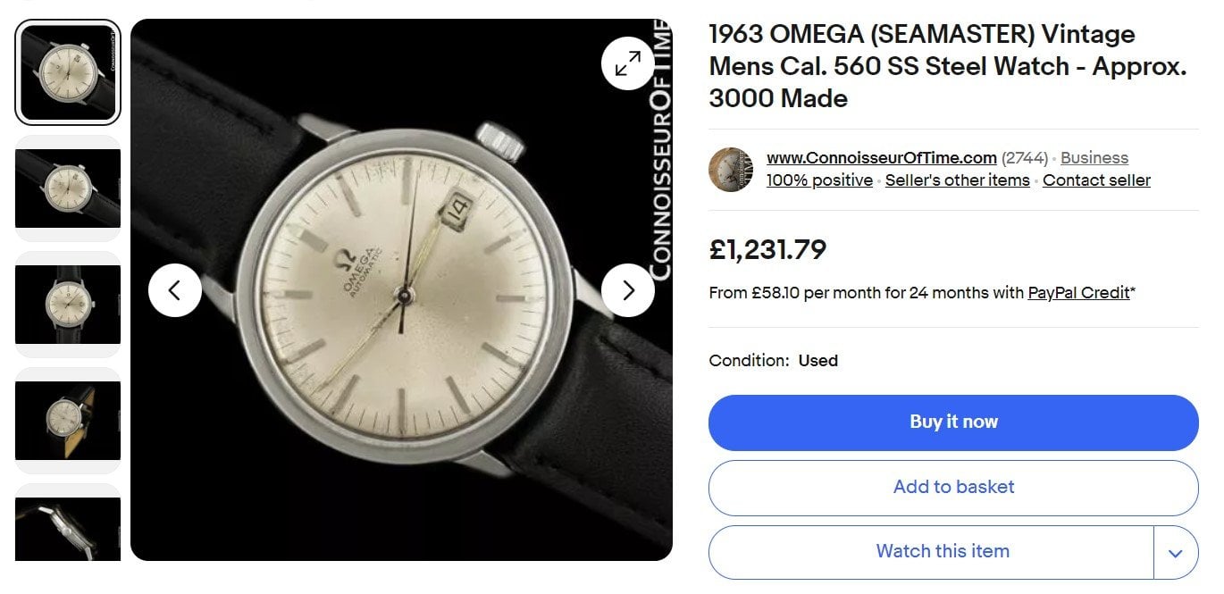Open the www.ConnoisseurOfTime.com seller link
The height and width of the screenshot is (594, 1224).
click(881, 158)
